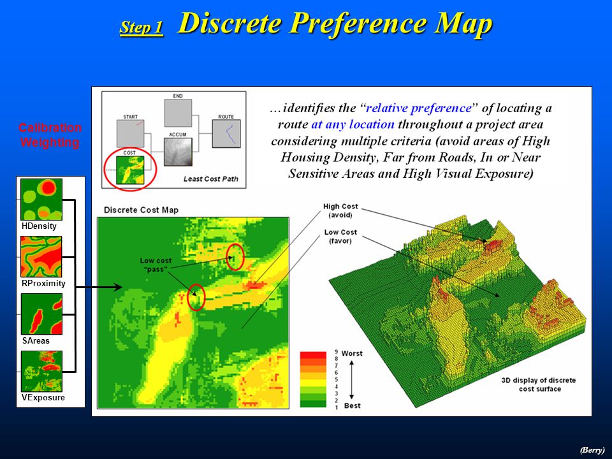Click the START box in flowchart
Image resolution: width=612 pixels, height=459 pixels.
click(130, 133)
